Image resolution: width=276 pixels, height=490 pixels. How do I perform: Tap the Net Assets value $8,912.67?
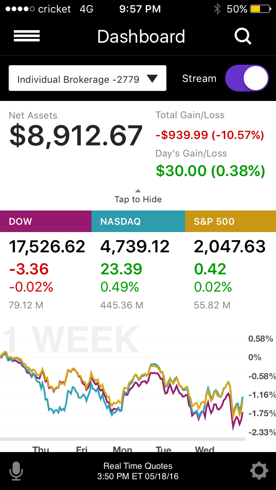(76, 135)
